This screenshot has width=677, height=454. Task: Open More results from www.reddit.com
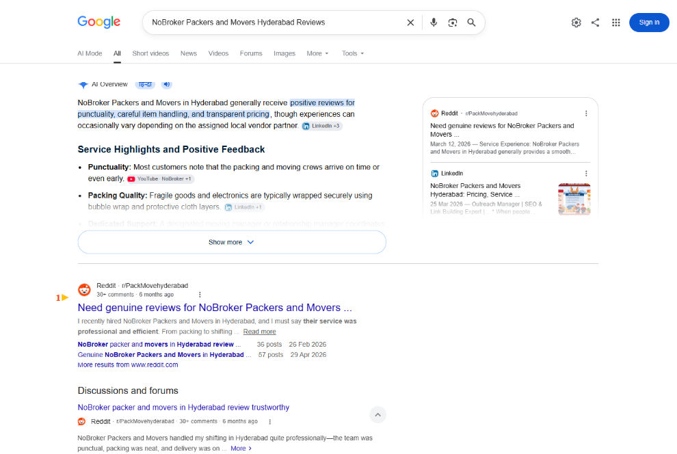pos(128,364)
